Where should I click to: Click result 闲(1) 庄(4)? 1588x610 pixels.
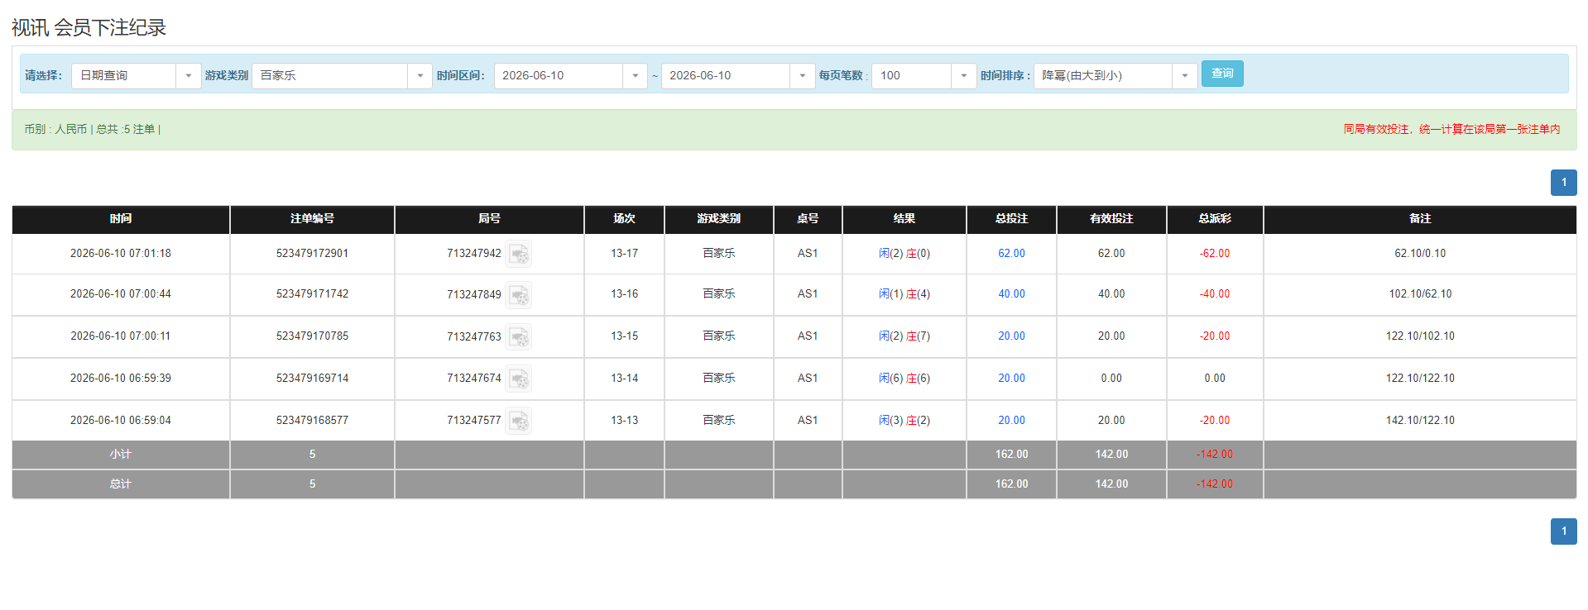pyautogui.click(x=904, y=294)
